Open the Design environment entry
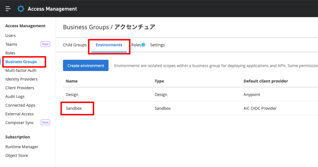 point(72,94)
